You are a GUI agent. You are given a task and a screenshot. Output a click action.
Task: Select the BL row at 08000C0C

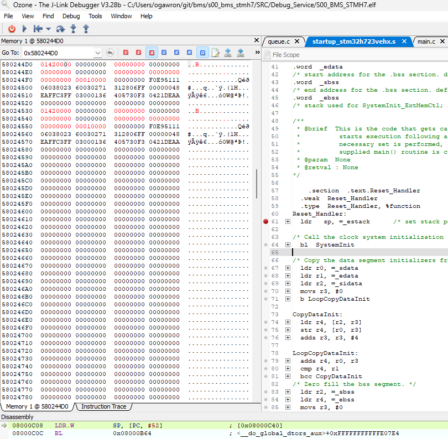(224, 433)
